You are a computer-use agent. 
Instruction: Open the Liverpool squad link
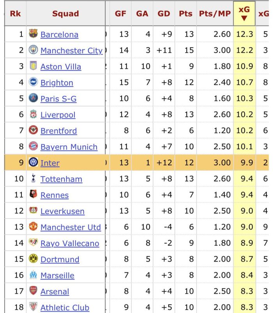[58, 115]
